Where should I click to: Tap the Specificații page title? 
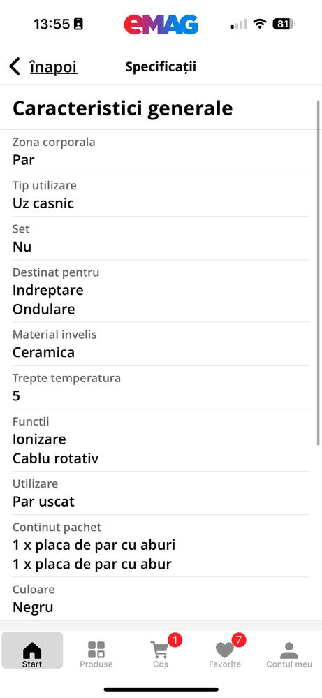pyautogui.click(x=161, y=67)
